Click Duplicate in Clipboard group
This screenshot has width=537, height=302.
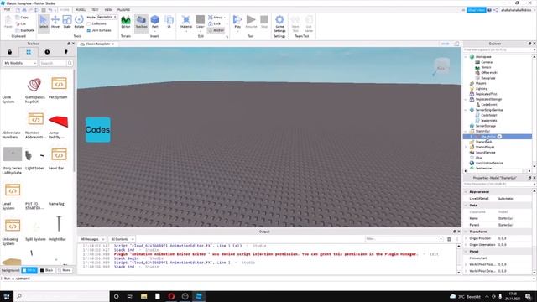click(x=25, y=30)
